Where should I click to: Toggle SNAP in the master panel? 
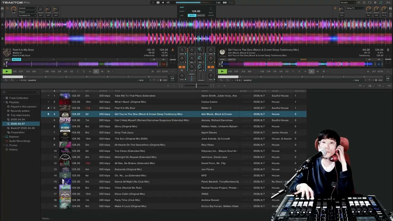(182, 7)
